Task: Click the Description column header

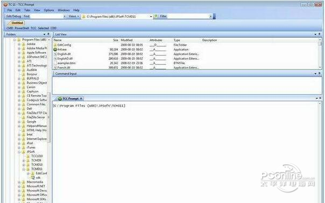Action: (209, 40)
